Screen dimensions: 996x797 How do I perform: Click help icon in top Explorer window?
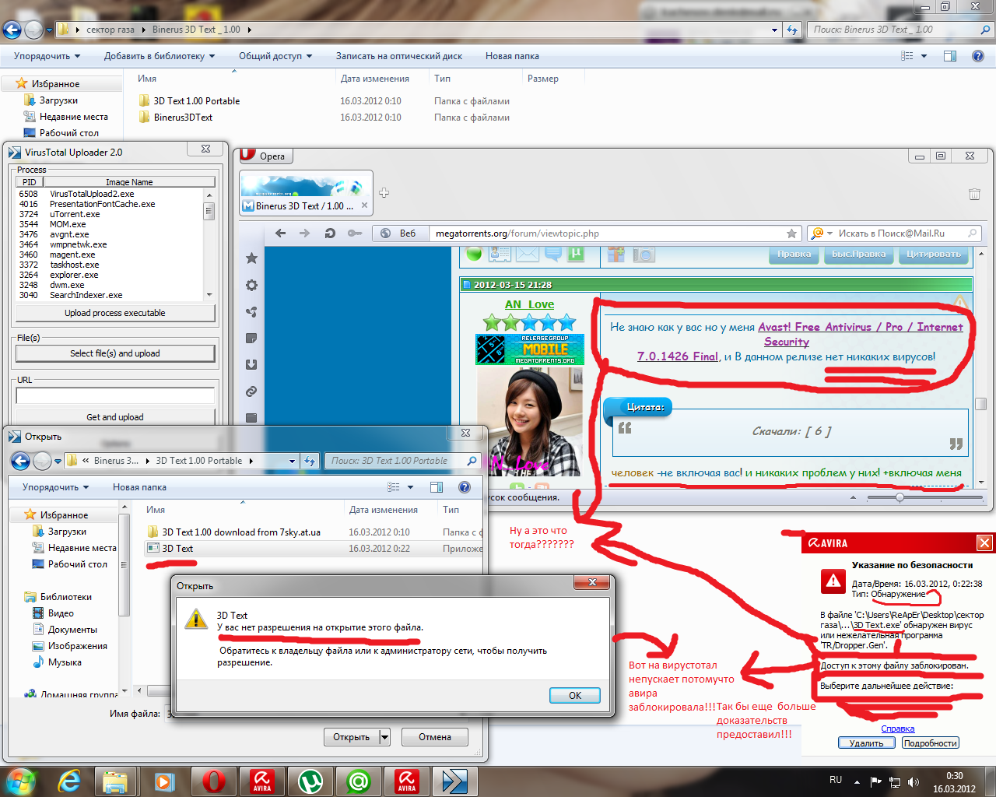(978, 56)
